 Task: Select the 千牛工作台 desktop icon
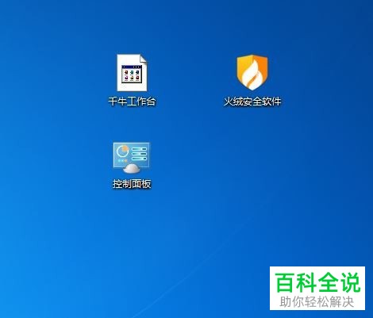pos(132,73)
